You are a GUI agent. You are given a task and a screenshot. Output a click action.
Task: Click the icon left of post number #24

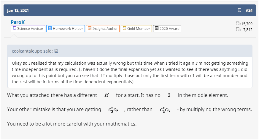tap(239, 10)
